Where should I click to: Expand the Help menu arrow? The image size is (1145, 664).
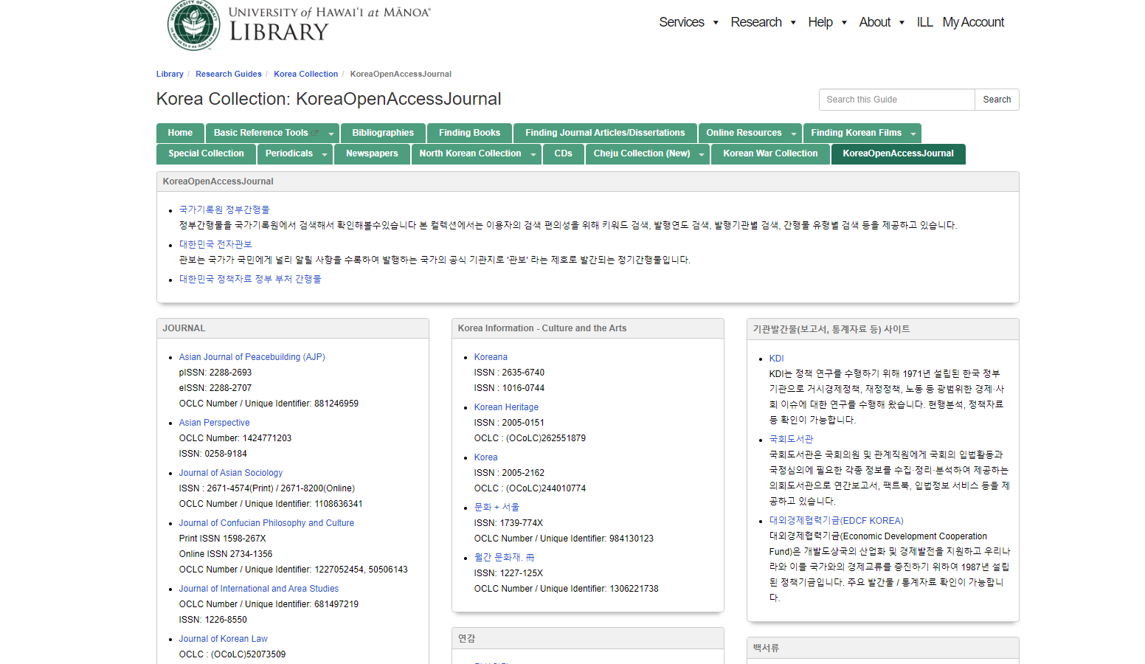(x=844, y=23)
